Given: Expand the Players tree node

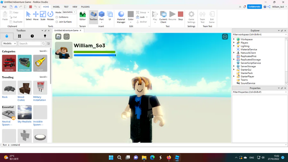Looking at the screenshot, I should pos(234,43).
